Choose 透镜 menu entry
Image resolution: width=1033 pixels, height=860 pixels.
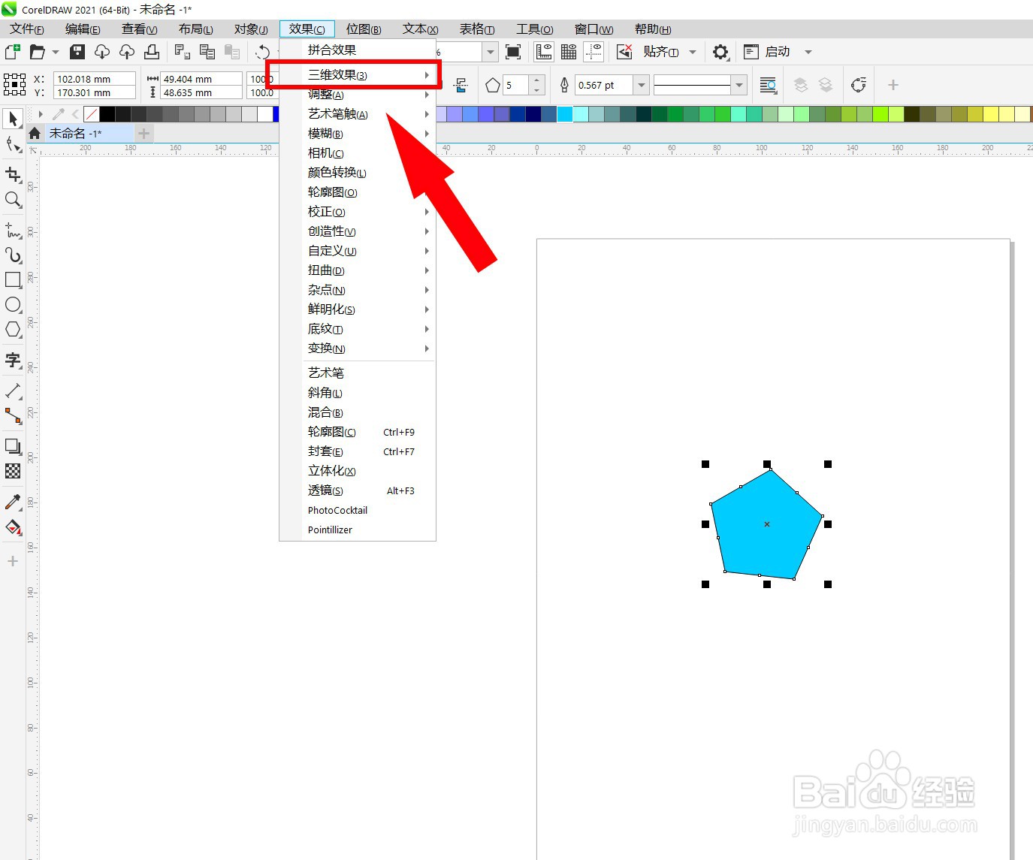tap(358, 490)
